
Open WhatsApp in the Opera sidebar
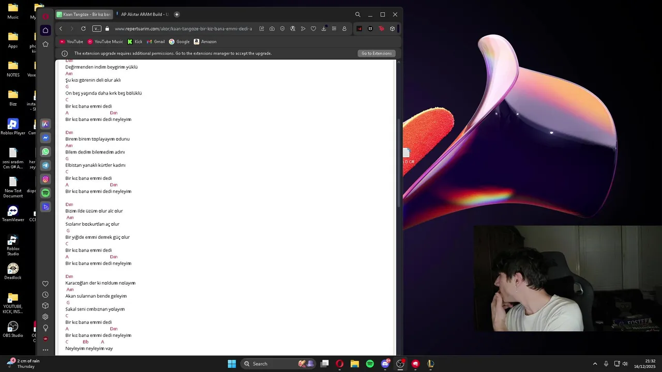46,152
